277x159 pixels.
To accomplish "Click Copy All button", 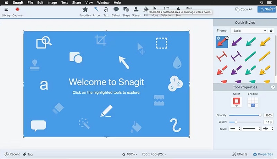I will 244,9.
